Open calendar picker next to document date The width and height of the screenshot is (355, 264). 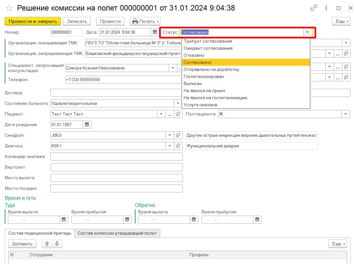(x=154, y=32)
